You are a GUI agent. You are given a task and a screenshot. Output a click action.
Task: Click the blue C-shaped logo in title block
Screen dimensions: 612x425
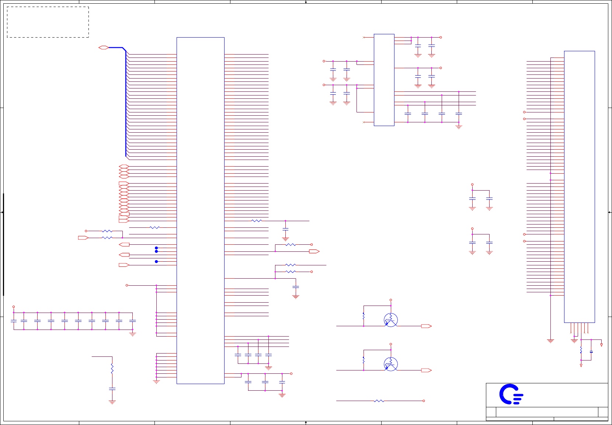(x=511, y=394)
